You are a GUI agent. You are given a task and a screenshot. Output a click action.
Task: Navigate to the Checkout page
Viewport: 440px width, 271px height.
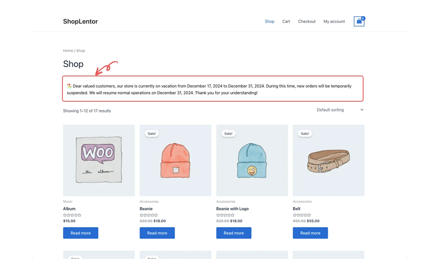coord(306,22)
